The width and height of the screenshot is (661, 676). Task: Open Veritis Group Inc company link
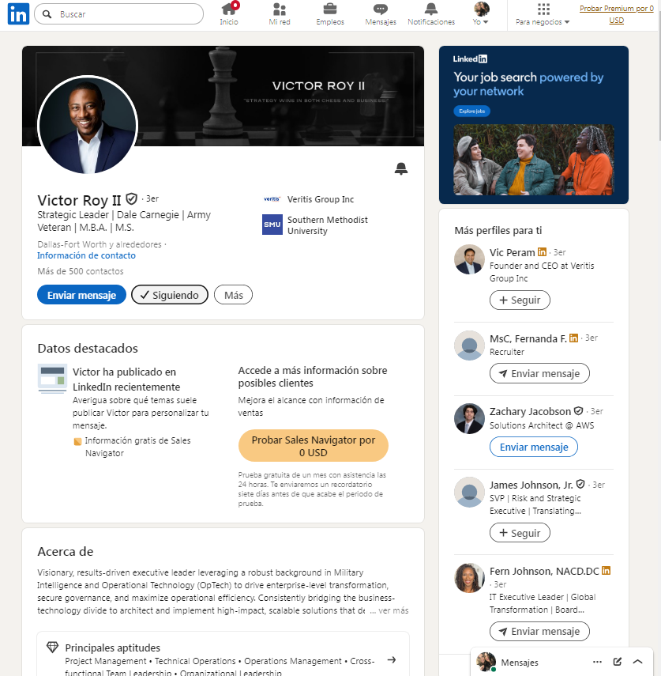coord(321,199)
